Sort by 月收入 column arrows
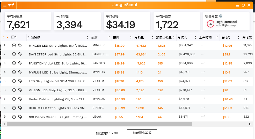Screen dimensions: 255x139 (195, 37)
